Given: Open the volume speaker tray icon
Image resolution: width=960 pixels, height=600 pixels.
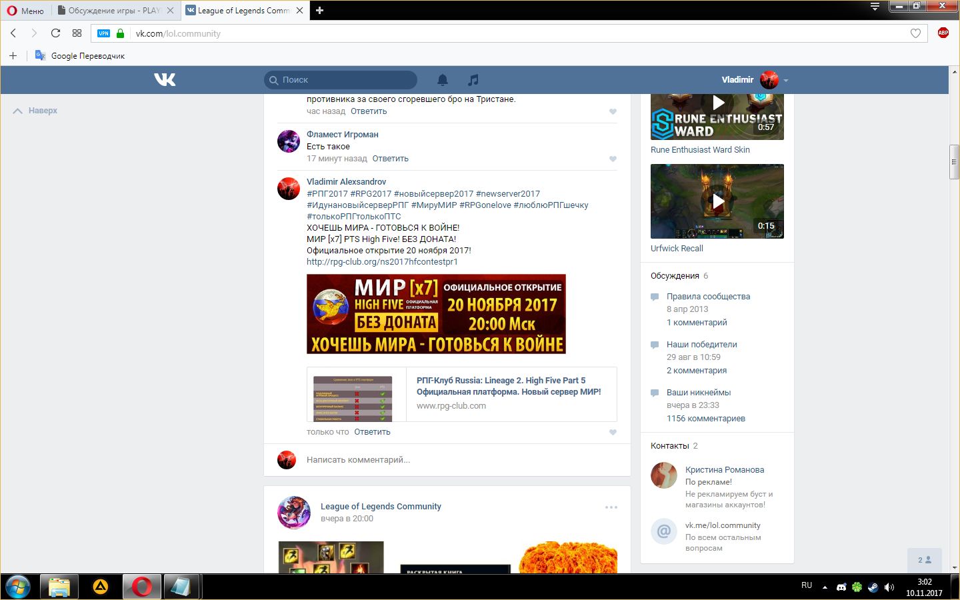Looking at the screenshot, I should (889, 587).
